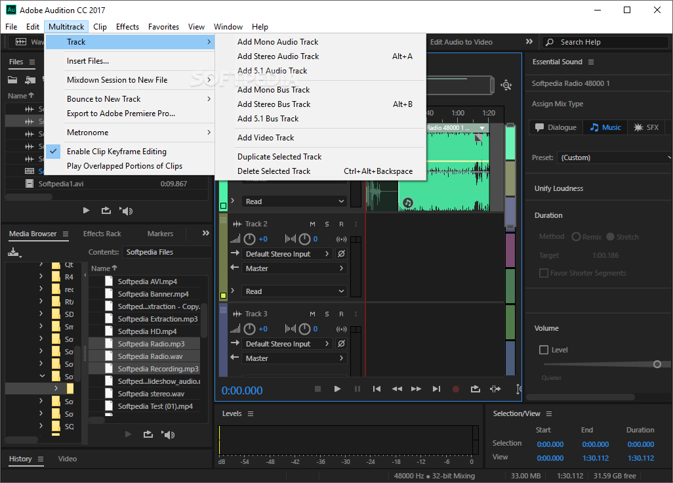This screenshot has width=673, height=483.
Task: Toggle loop playback in the transport bar
Action: pyautogui.click(x=475, y=389)
